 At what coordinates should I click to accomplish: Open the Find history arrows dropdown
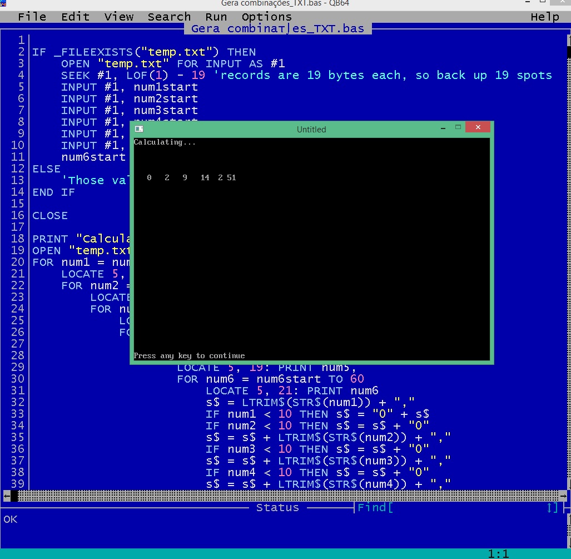pyautogui.click(x=552, y=507)
